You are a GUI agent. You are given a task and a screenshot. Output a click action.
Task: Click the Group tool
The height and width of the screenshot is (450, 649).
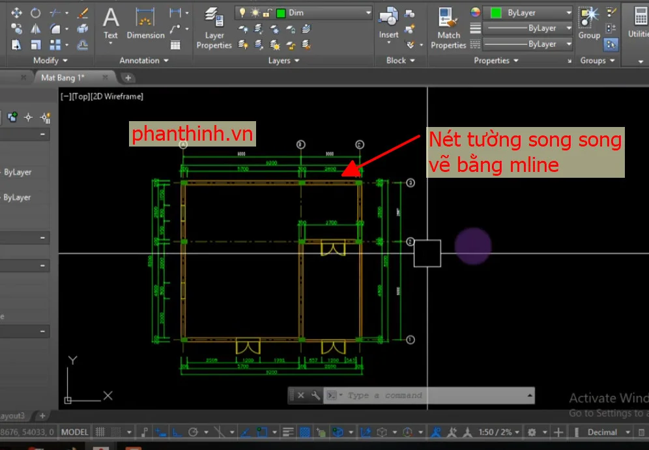tap(589, 23)
